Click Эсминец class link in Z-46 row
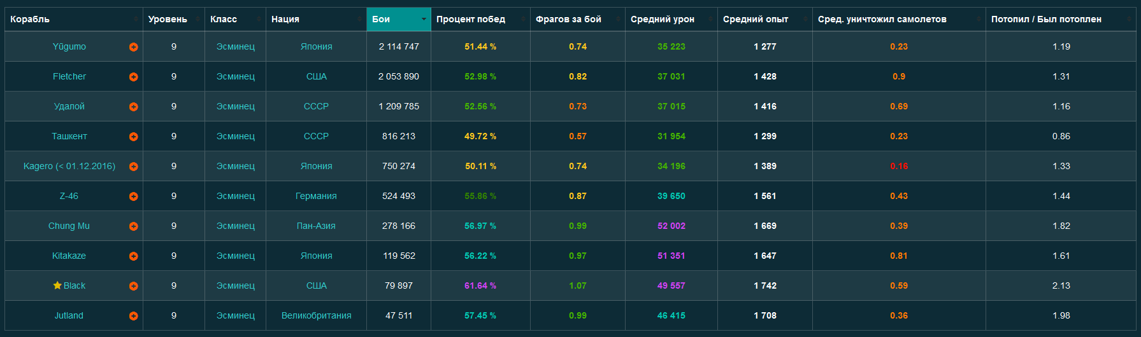Image resolution: width=1141 pixels, height=337 pixels. point(235,196)
